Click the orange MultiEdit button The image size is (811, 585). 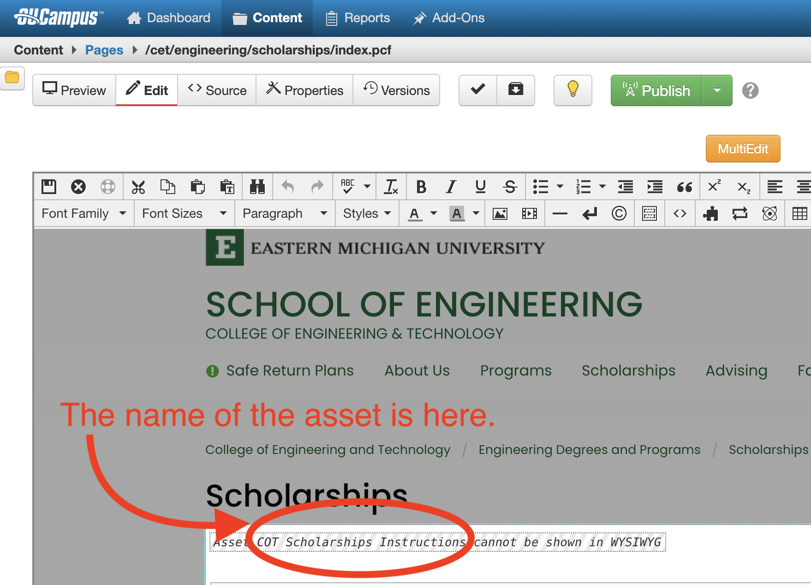click(743, 149)
